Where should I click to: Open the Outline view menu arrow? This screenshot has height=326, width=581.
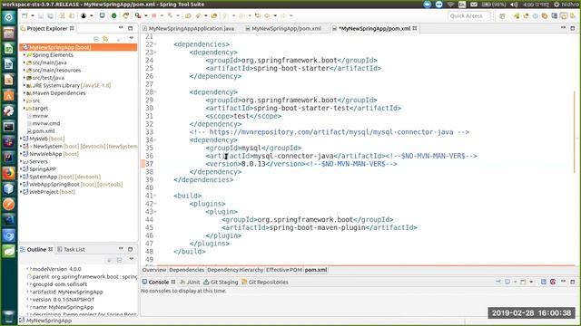tap(131, 260)
